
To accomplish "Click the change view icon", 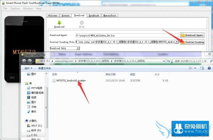I will [191, 68].
